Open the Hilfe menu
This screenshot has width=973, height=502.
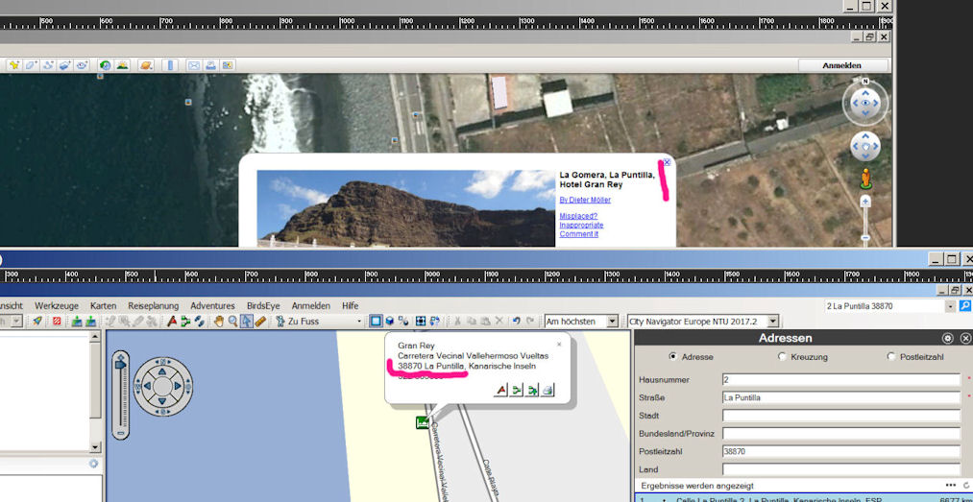point(350,305)
